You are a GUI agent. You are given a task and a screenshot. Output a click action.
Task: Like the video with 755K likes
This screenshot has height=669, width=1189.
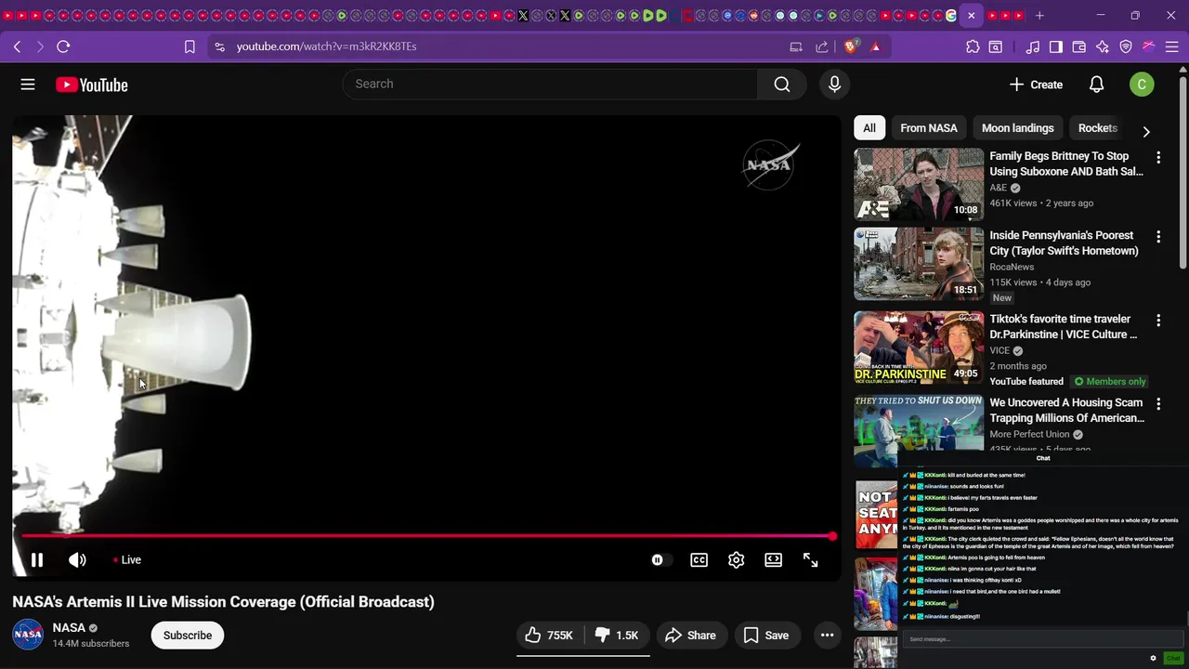click(549, 636)
